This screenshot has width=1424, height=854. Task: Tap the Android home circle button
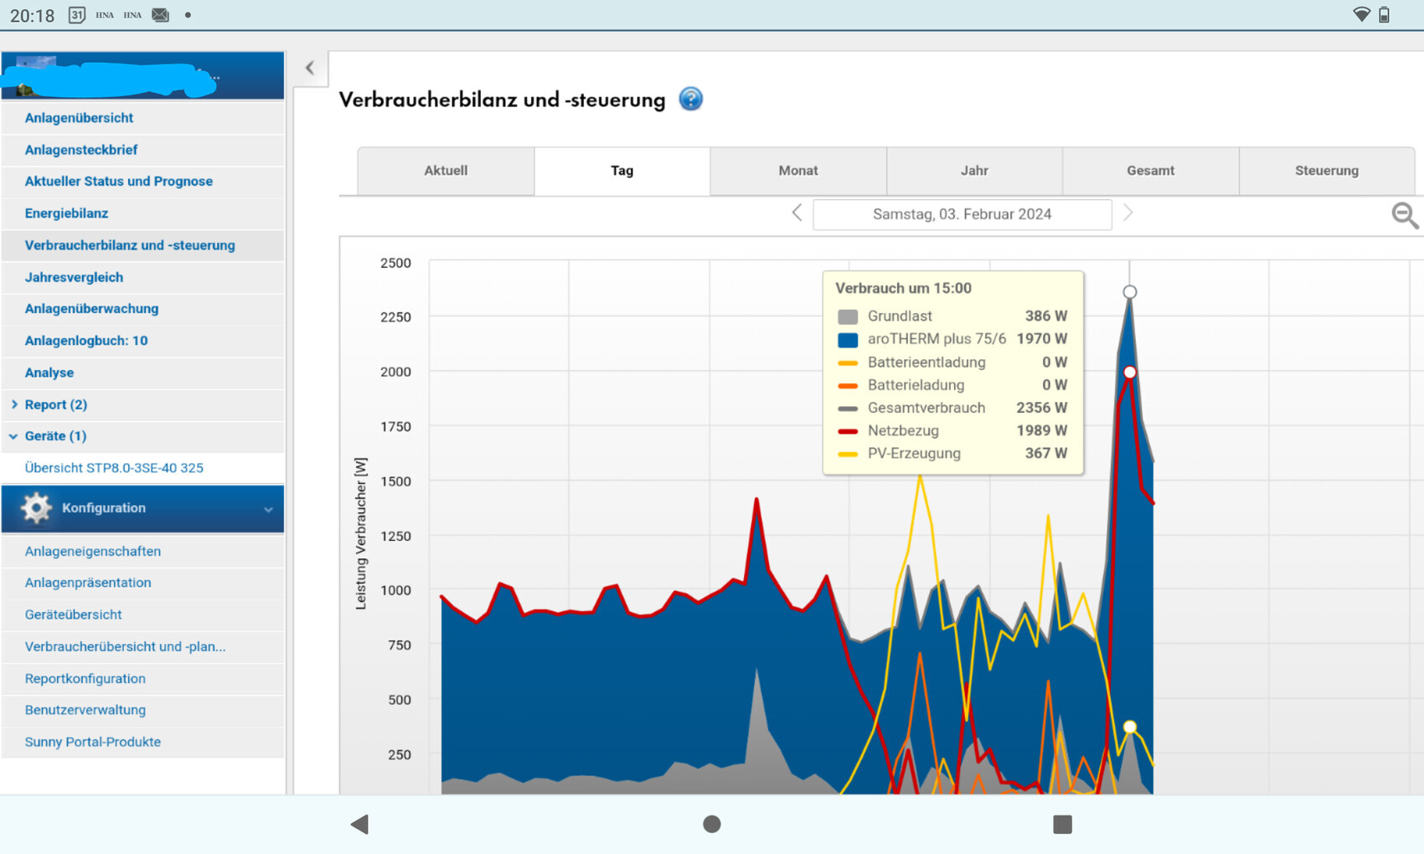711,824
